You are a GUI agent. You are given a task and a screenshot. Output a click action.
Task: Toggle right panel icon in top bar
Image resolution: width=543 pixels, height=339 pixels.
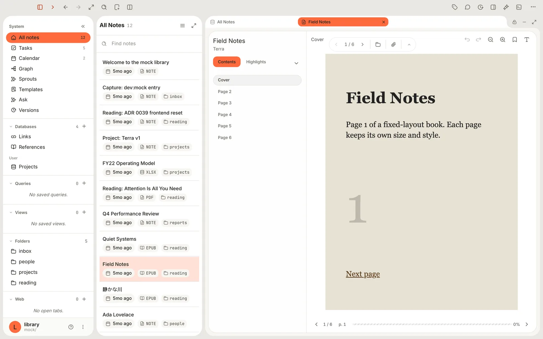coord(493,7)
